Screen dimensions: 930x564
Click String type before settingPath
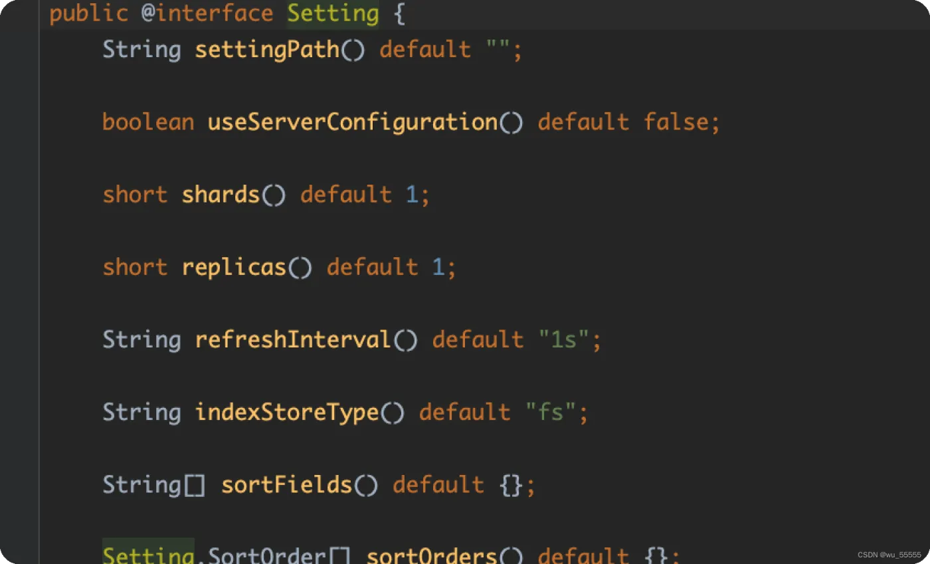[141, 50]
